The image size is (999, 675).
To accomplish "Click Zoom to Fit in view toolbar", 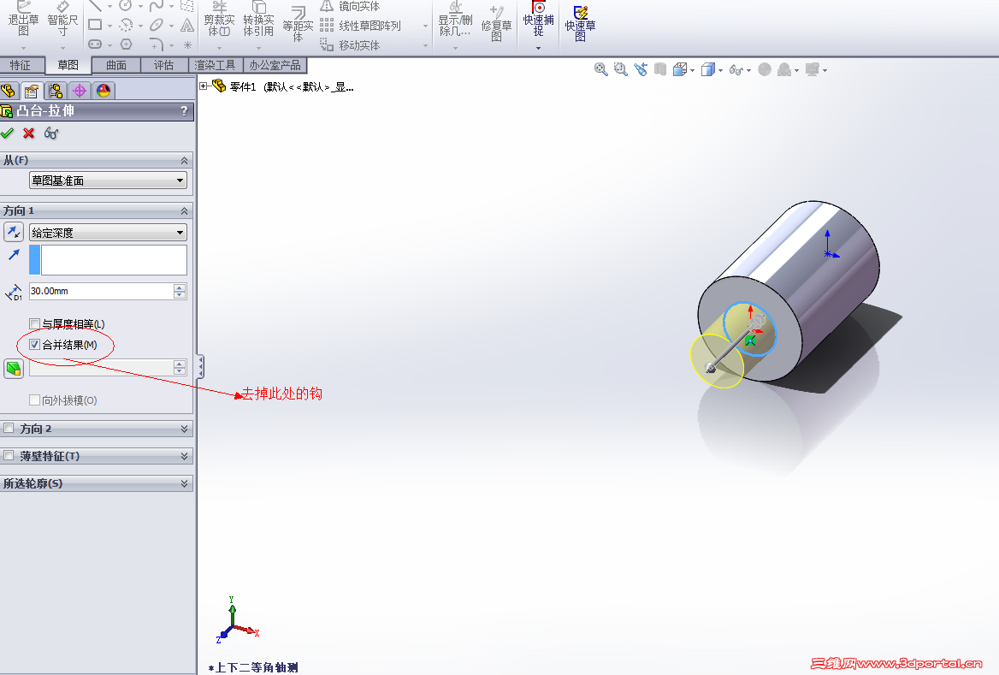I will [x=600, y=69].
